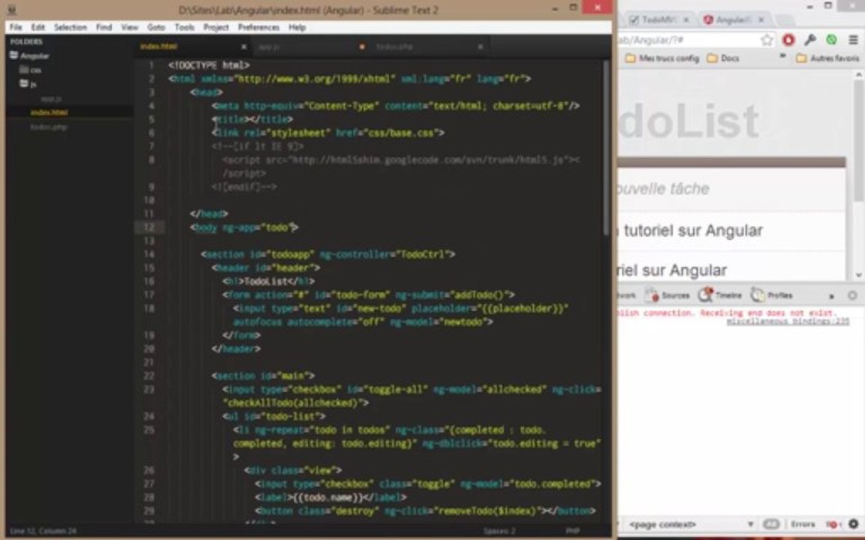Click Line 12 Column status bar text
Screen dimensions: 865x540
pos(43,531)
